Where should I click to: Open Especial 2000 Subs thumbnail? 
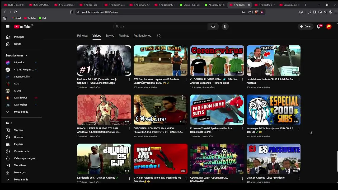tap(274, 110)
